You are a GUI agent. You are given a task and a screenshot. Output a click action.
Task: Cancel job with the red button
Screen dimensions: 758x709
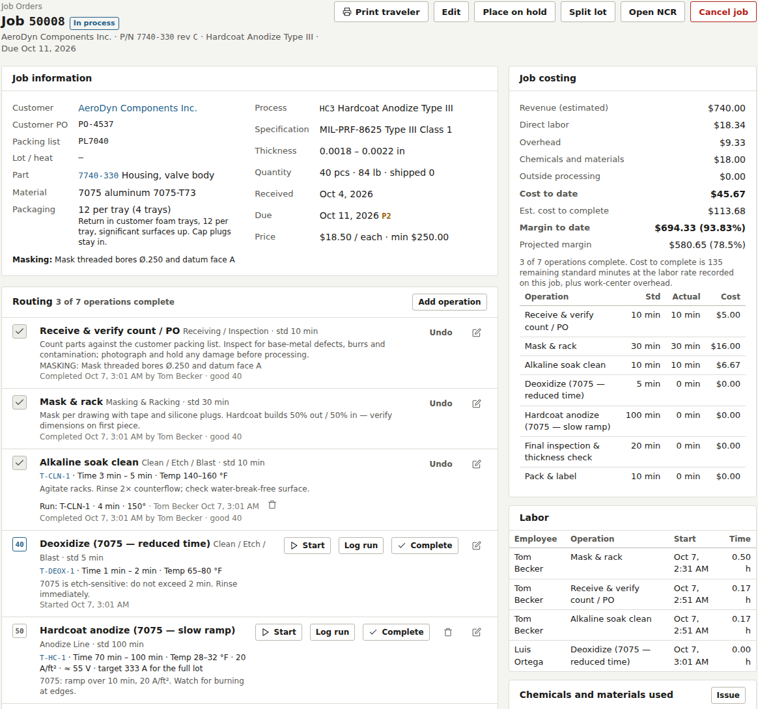[723, 12]
